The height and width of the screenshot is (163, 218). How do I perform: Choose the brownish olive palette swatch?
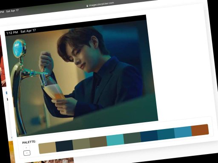pyautogui.click(x=98, y=142)
